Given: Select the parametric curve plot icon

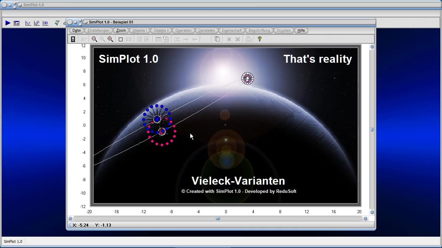Looking at the screenshot, I should tap(37, 23).
